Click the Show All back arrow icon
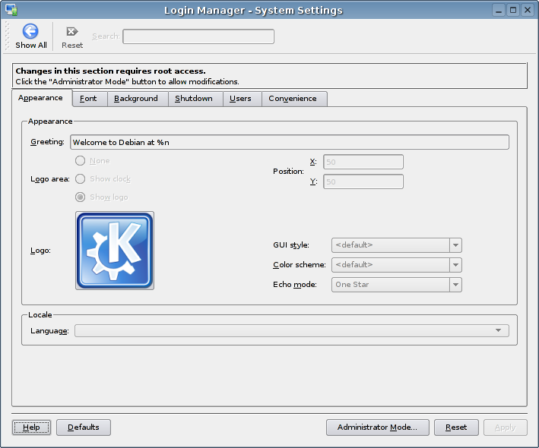Viewport: 539px width, 448px height. click(x=30, y=31)
